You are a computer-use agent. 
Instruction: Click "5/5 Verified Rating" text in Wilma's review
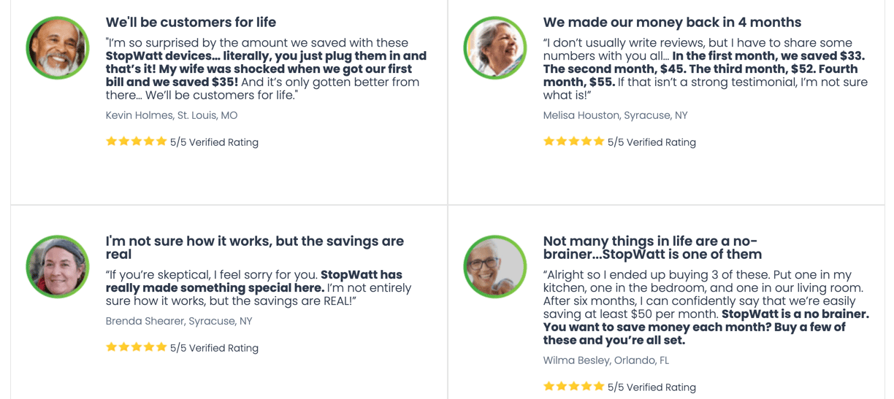point(652,387)
